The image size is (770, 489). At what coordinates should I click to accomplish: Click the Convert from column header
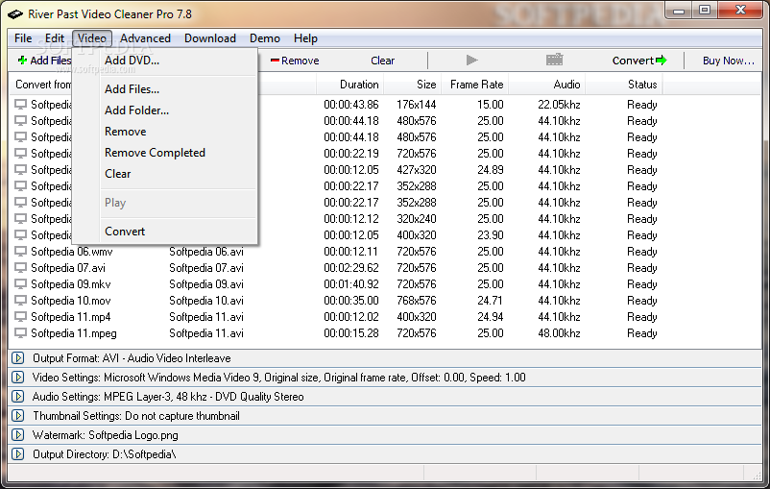point(43,85)
